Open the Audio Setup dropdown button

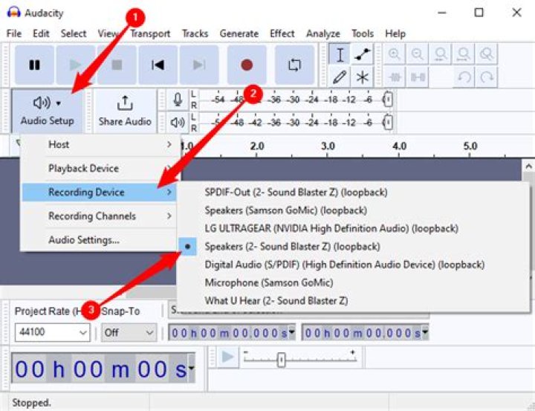click(x=48, y=111)
